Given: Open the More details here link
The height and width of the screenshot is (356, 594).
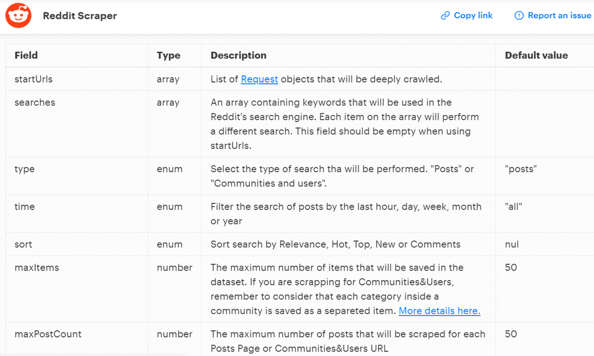Looking at the screenshot, I should pos(440,310).
